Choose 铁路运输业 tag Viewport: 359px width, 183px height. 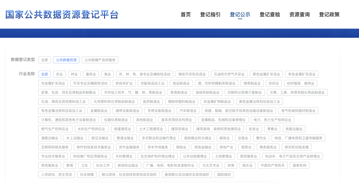(x=294, y=129)
